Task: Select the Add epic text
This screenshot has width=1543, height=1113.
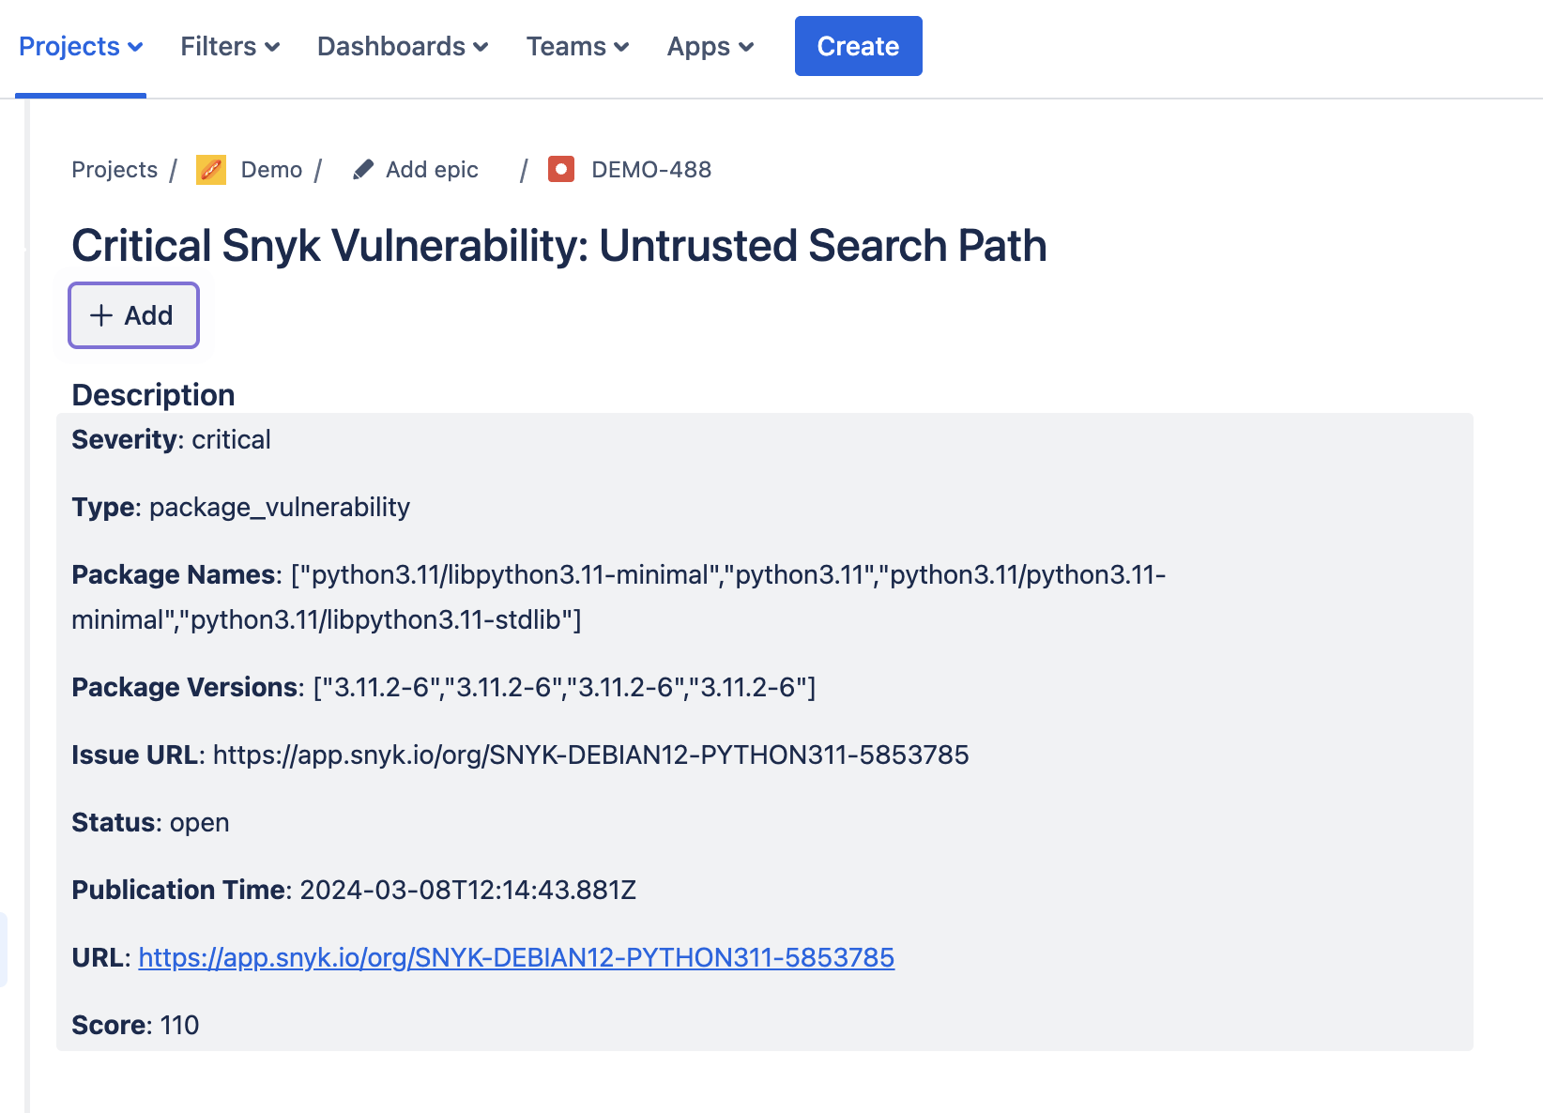Action: [x=432, y=170]
